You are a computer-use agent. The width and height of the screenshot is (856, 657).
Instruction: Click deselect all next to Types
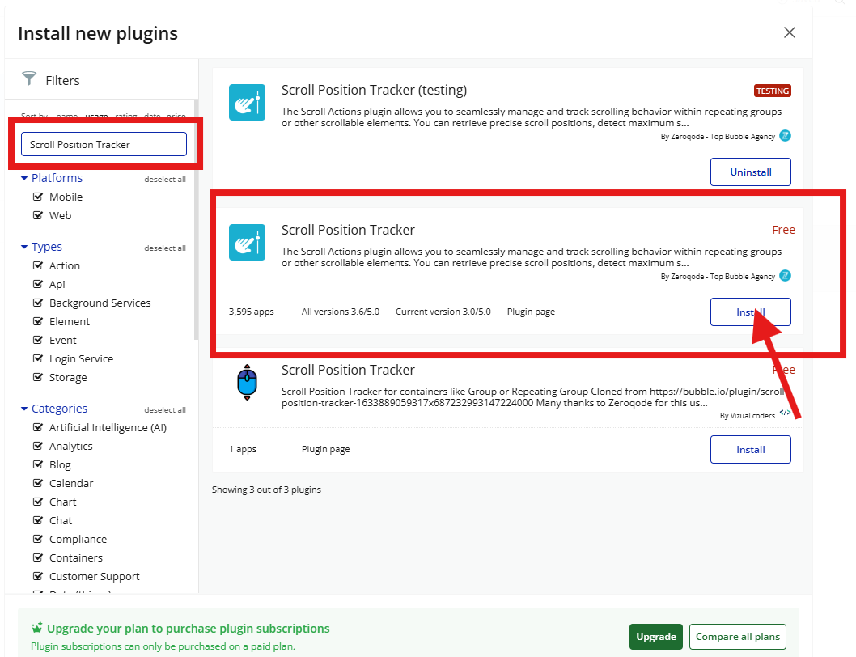[x=165, y=248]
